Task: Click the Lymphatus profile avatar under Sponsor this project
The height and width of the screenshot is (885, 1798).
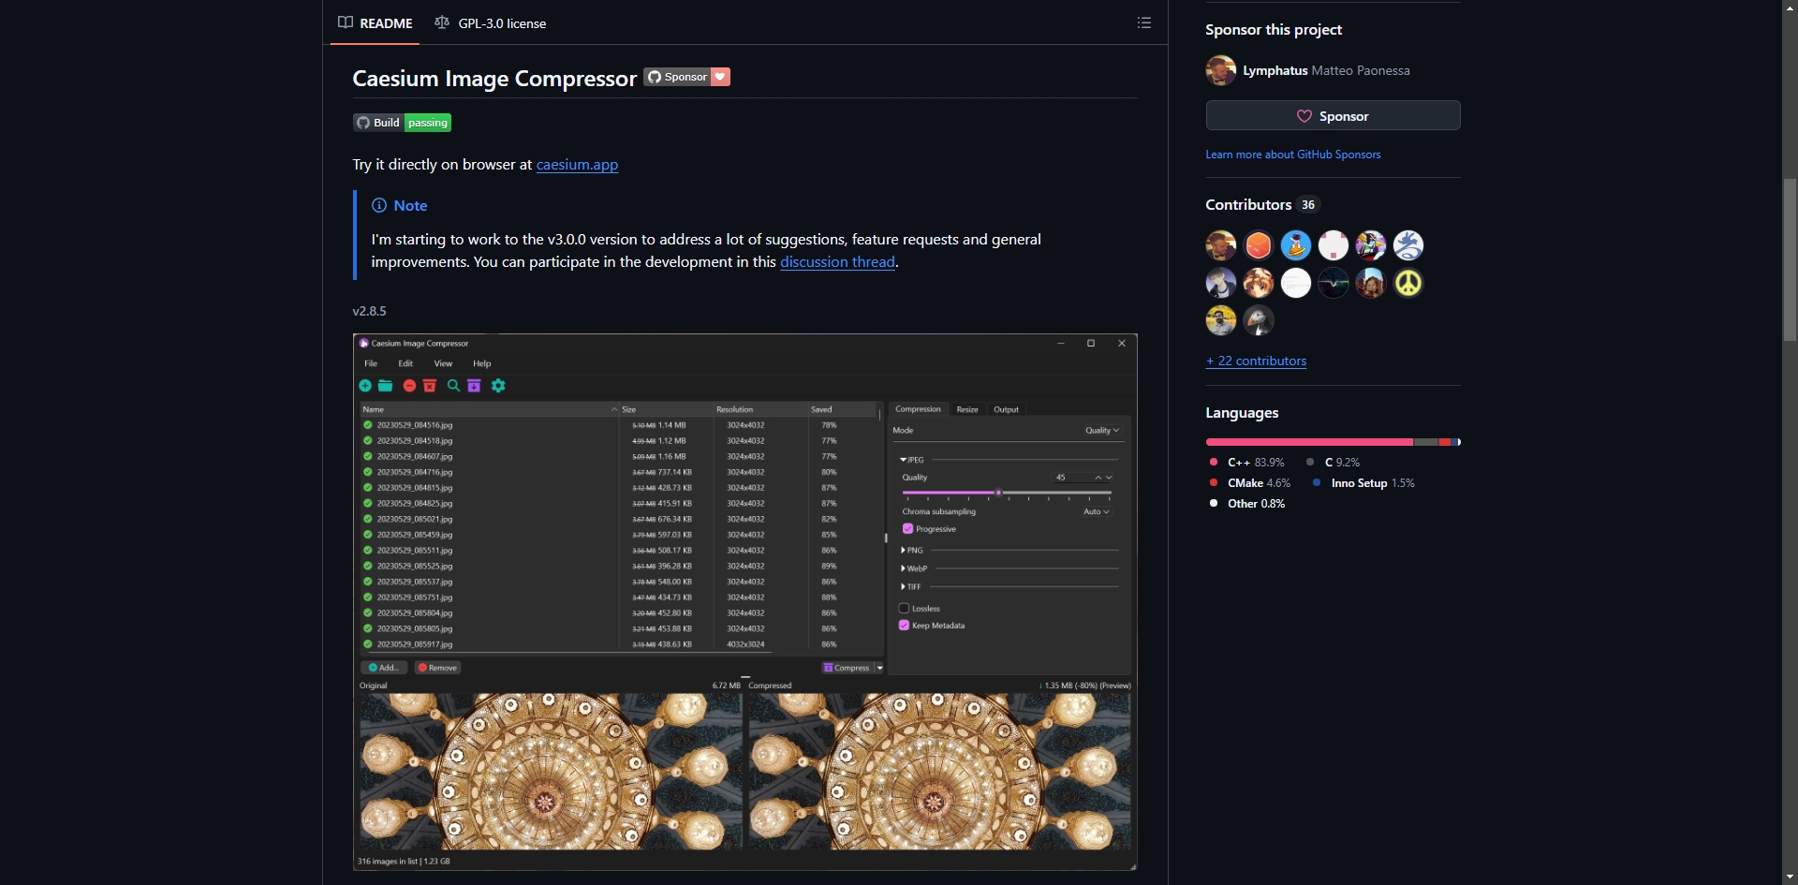Action: 1220,70
